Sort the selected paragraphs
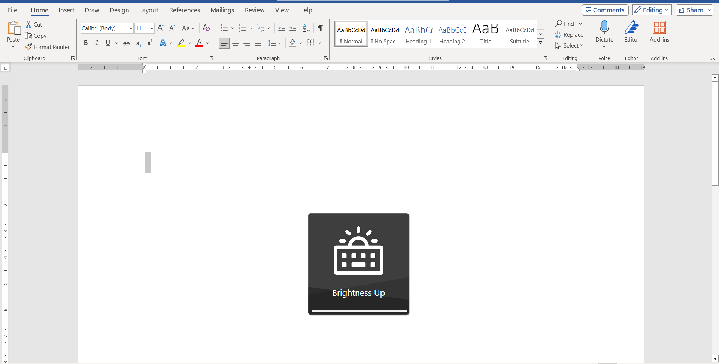The height and width of the screenshot is (364, 719). pos(307,28)
